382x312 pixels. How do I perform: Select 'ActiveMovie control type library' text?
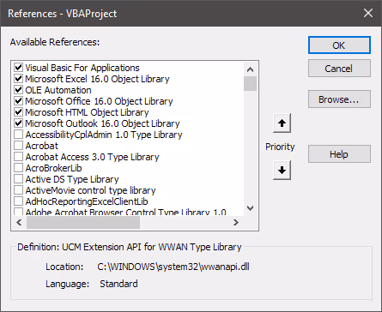point(91,190)
